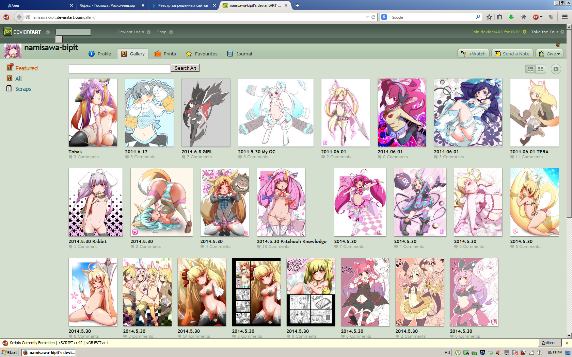
Task: Click the namisawa-bipit avatar image
Action: coord(13,51)
